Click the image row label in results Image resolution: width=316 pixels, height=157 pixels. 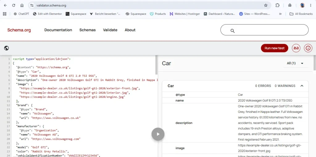[x=180, y=148]
